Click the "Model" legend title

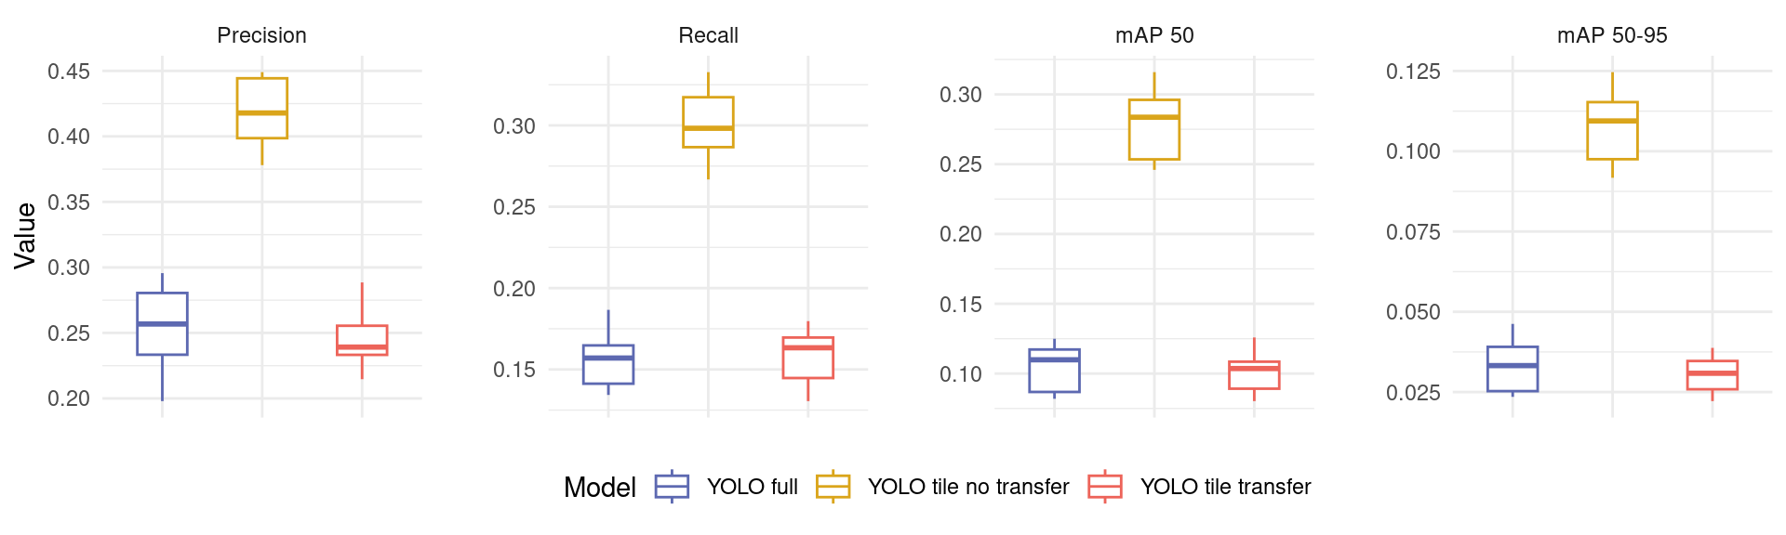pos(600,487)
